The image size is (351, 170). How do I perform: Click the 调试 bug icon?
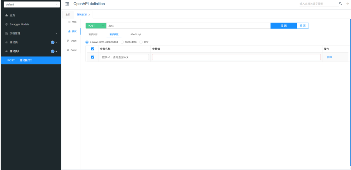coord(69,31)
